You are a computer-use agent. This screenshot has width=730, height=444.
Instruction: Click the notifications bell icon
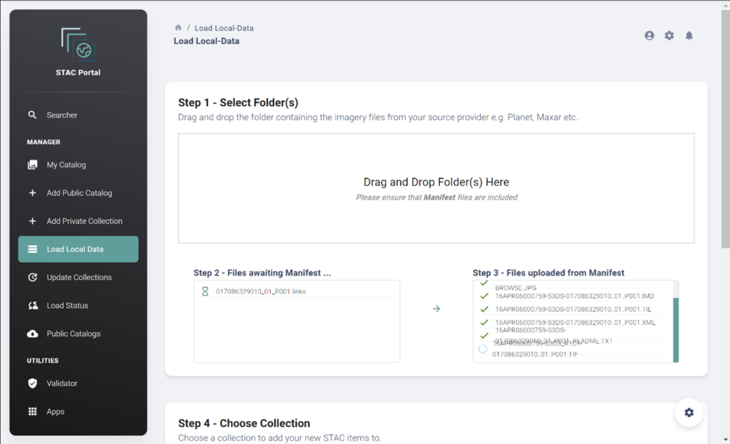tap(689, 36)
